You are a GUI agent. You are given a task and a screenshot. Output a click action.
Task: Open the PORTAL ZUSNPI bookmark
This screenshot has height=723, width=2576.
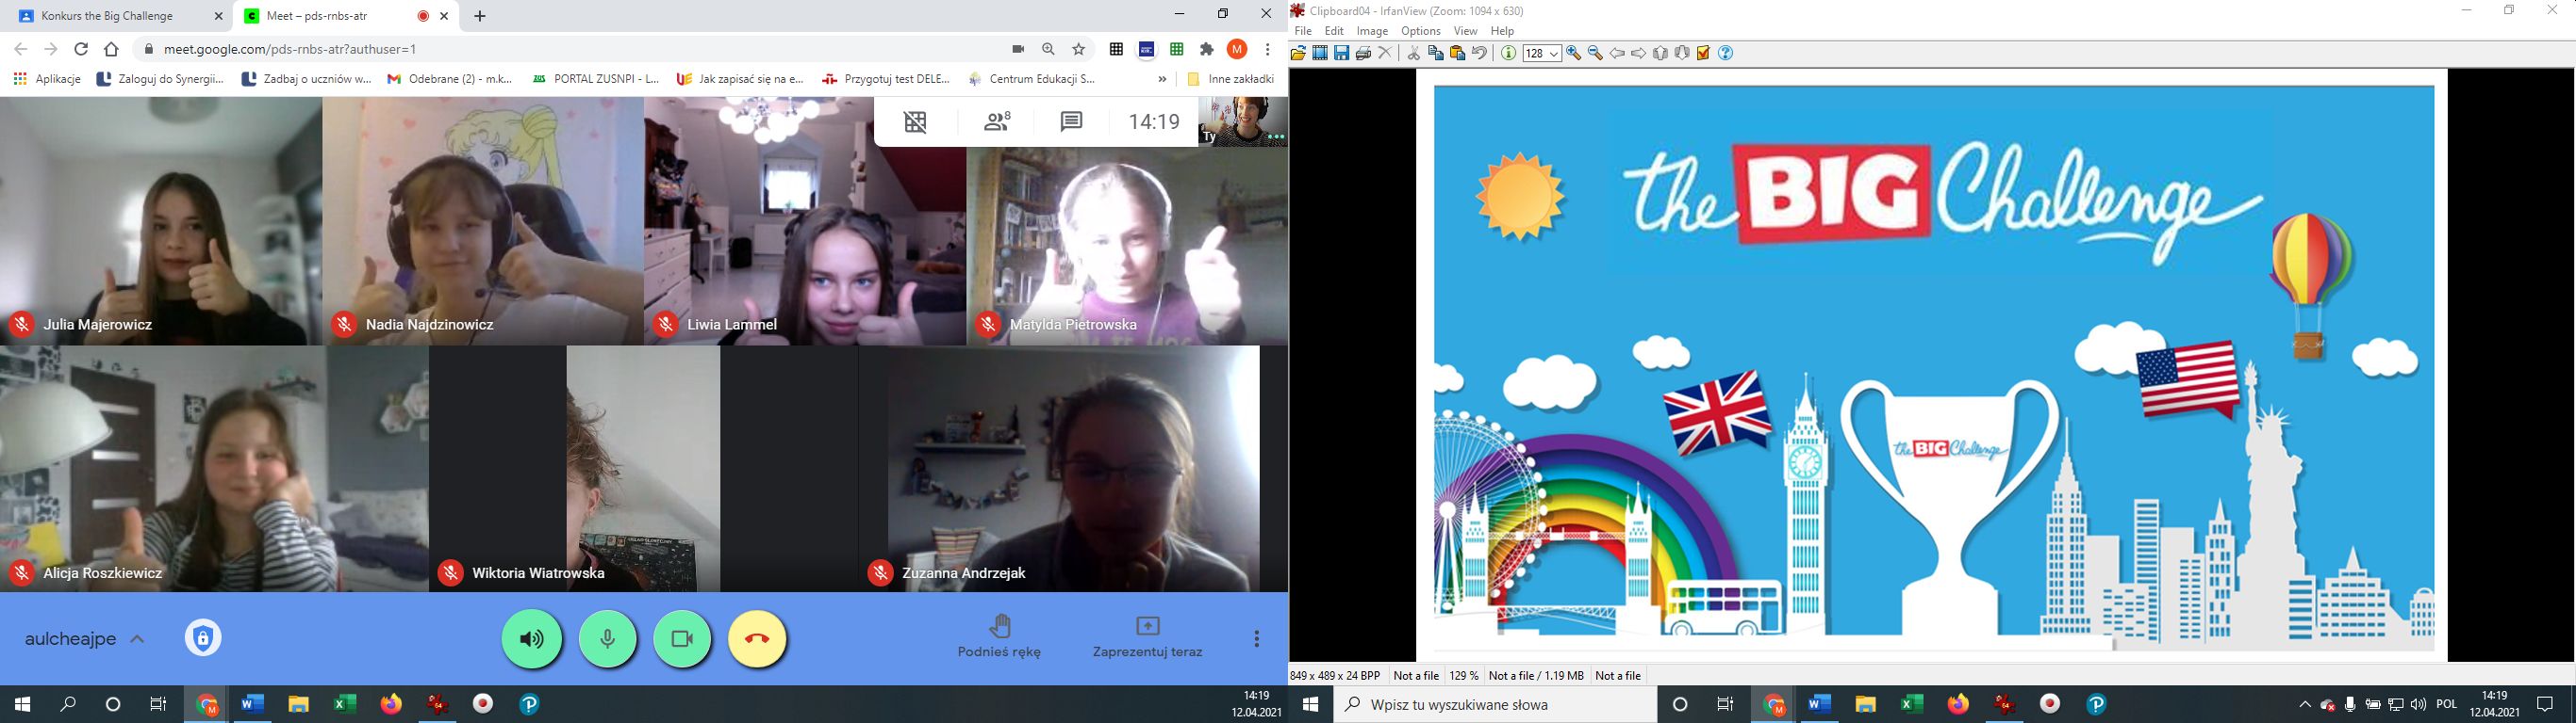(x=596, y=79)
